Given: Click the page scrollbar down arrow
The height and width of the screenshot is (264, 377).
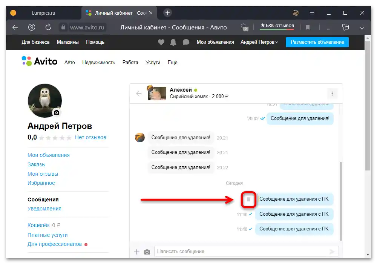Looking at the screenshot, I should 368,255.
